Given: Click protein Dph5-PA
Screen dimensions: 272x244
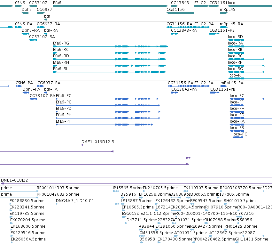Looking at the screenshot, I should (x=31, y=89).
